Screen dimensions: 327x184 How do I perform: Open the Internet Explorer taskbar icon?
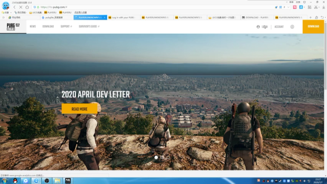[36, 181]
